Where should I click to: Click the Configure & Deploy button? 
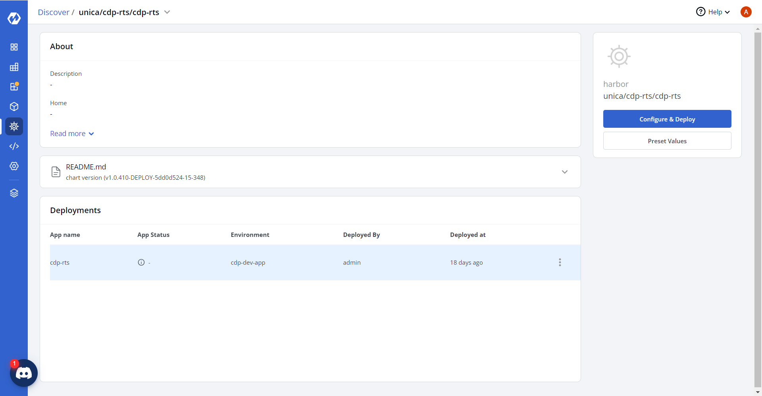667,119
